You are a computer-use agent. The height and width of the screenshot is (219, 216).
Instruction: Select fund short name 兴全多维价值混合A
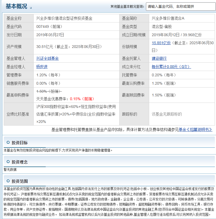tap(168, 18)
